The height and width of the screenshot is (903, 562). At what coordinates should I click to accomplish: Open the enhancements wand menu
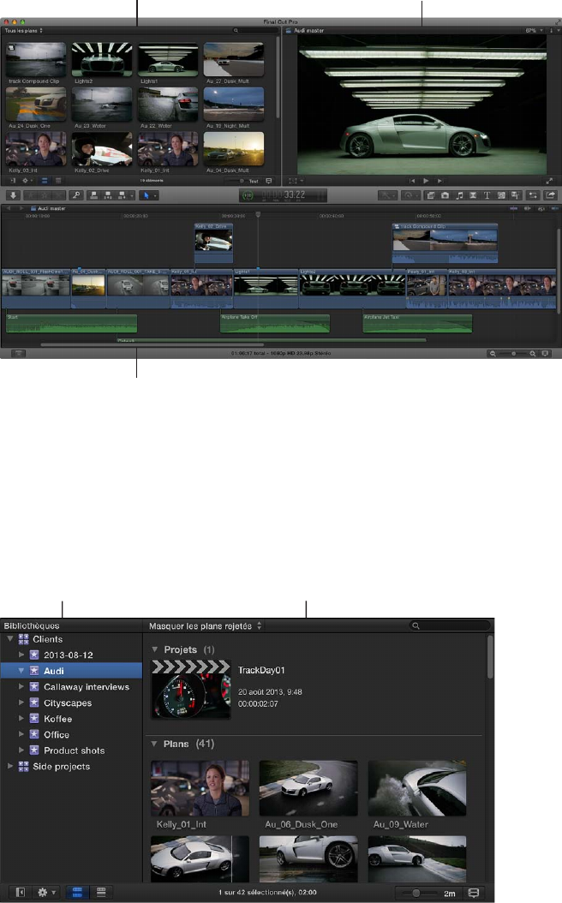(x=387, y=196)
